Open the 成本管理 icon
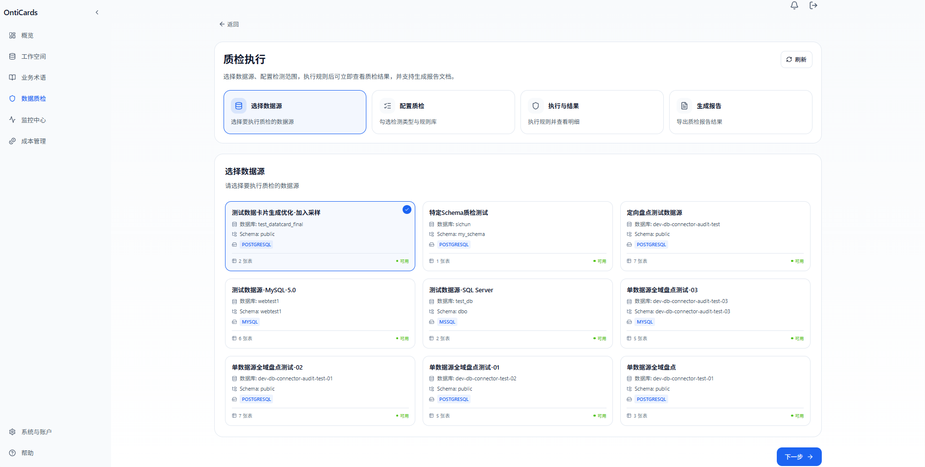 (x=12, y=141)
